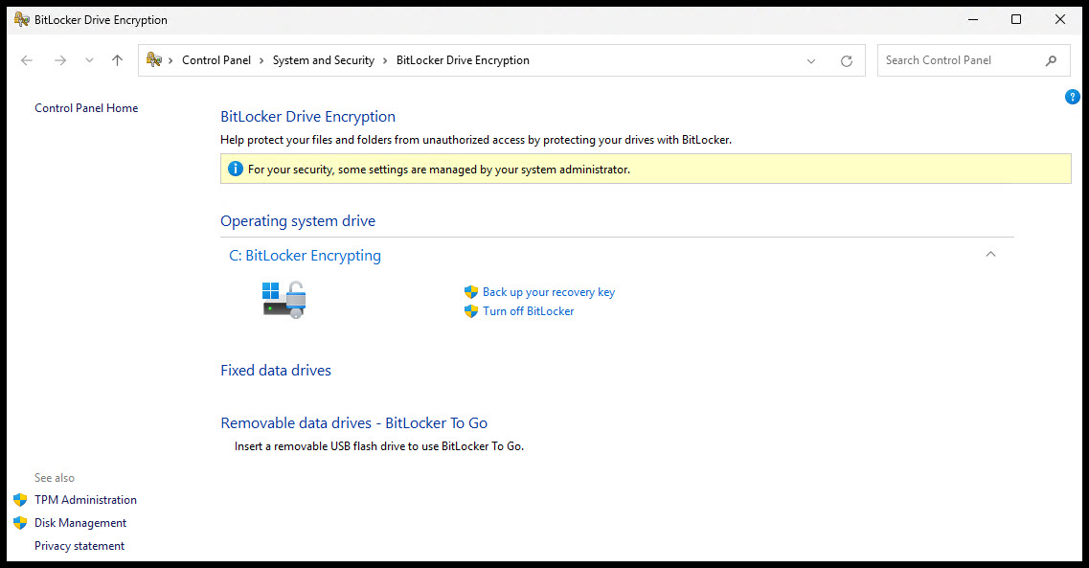The image size is (1089, 568).
Task: Open the address bar breadcrumb dropdown
Action: [x=811, y=59]
